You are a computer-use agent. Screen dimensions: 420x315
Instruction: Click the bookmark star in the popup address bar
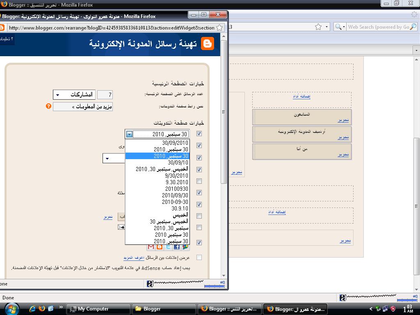coord(219,27)
